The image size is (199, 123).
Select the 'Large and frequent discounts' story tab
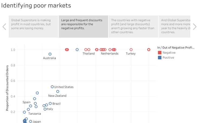[x=83, y=26]
